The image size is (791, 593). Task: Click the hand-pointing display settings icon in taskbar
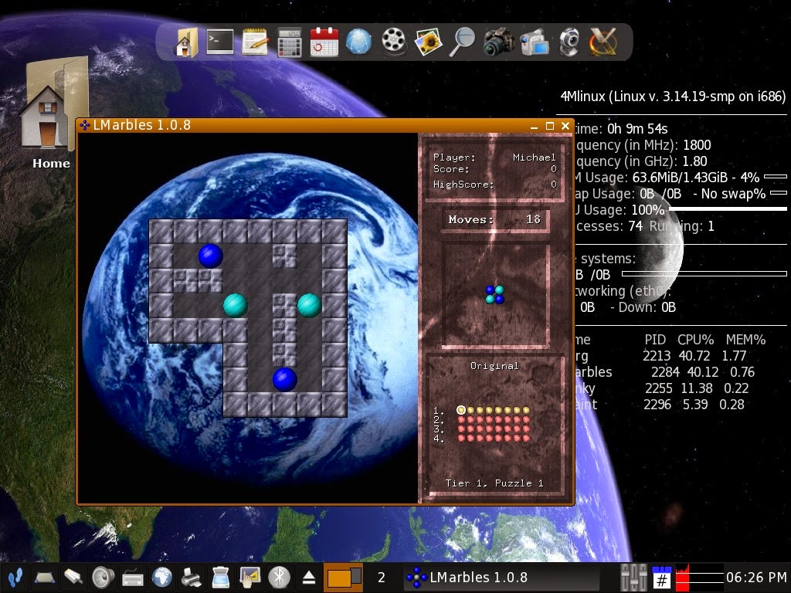tap(250, 578)
